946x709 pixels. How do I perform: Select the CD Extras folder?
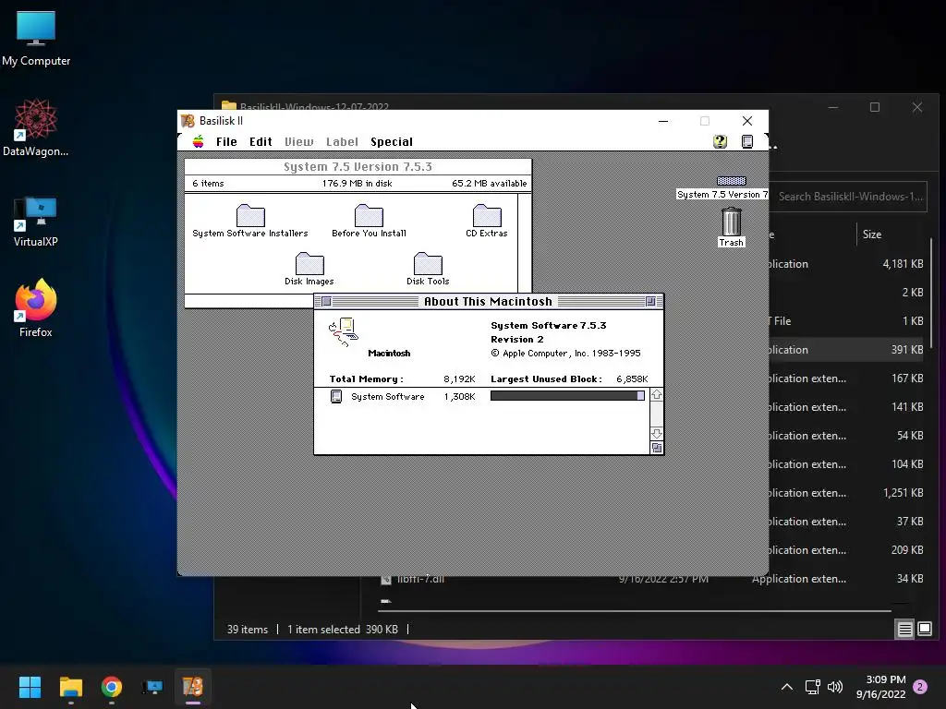click(487, 221)
